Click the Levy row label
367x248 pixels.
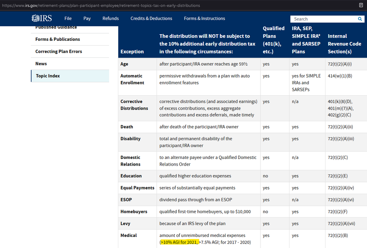click(125, 224)
